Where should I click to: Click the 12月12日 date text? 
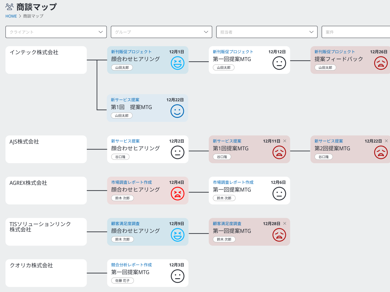(277, 52)
